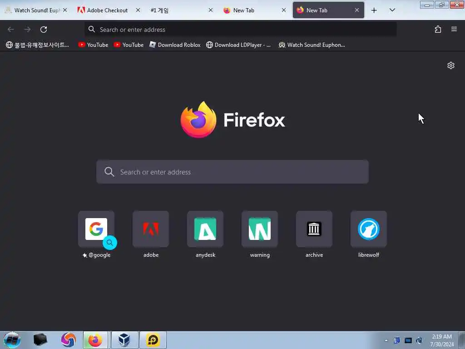
Task: Click the Show desktop strip
Action: click(462, 340)
